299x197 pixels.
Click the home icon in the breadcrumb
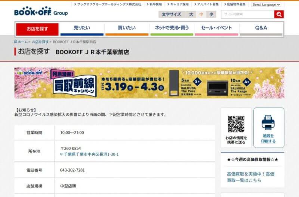(16, 42)
